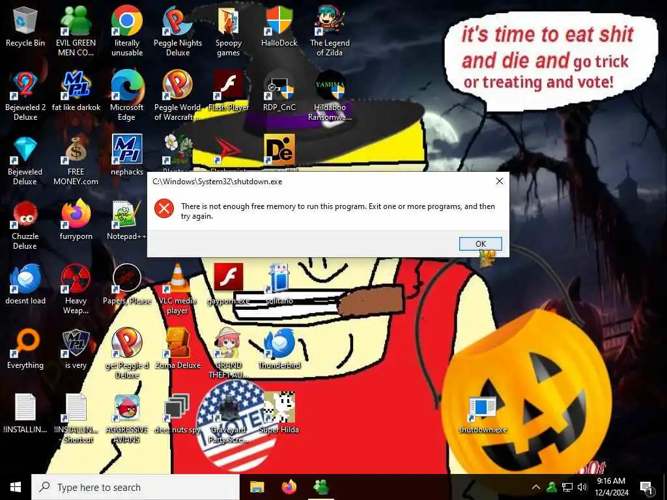The width and height of the screenshot is (667, 500).
Task: Open the FREE MONEY.com money bag icon
Action: click(x=76, y=160)
